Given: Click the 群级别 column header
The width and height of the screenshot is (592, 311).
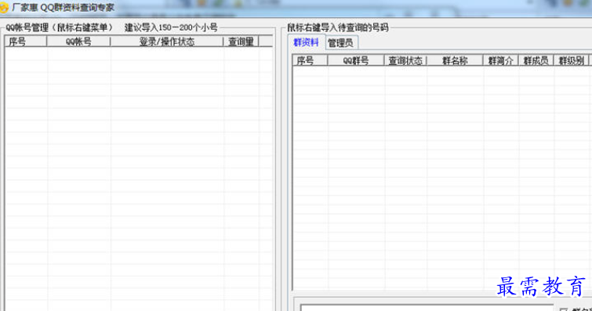Looking at the screenshot, I should coord(572,60).
